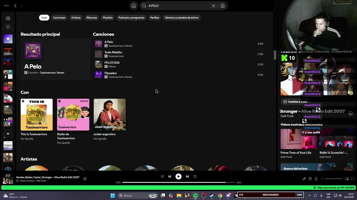Screen dimensions: 357x200
Task: Skip to previous track
Action: (x=170, y=176)
